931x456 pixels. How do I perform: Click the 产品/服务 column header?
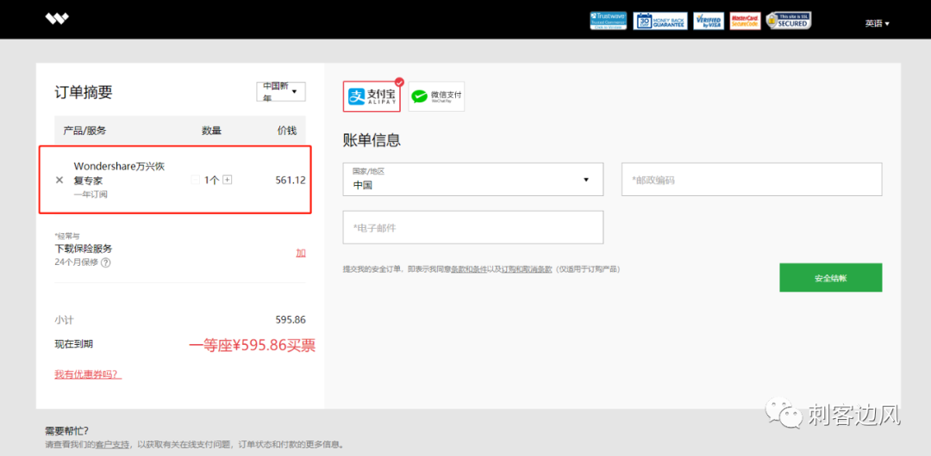[x=84, y=131]
